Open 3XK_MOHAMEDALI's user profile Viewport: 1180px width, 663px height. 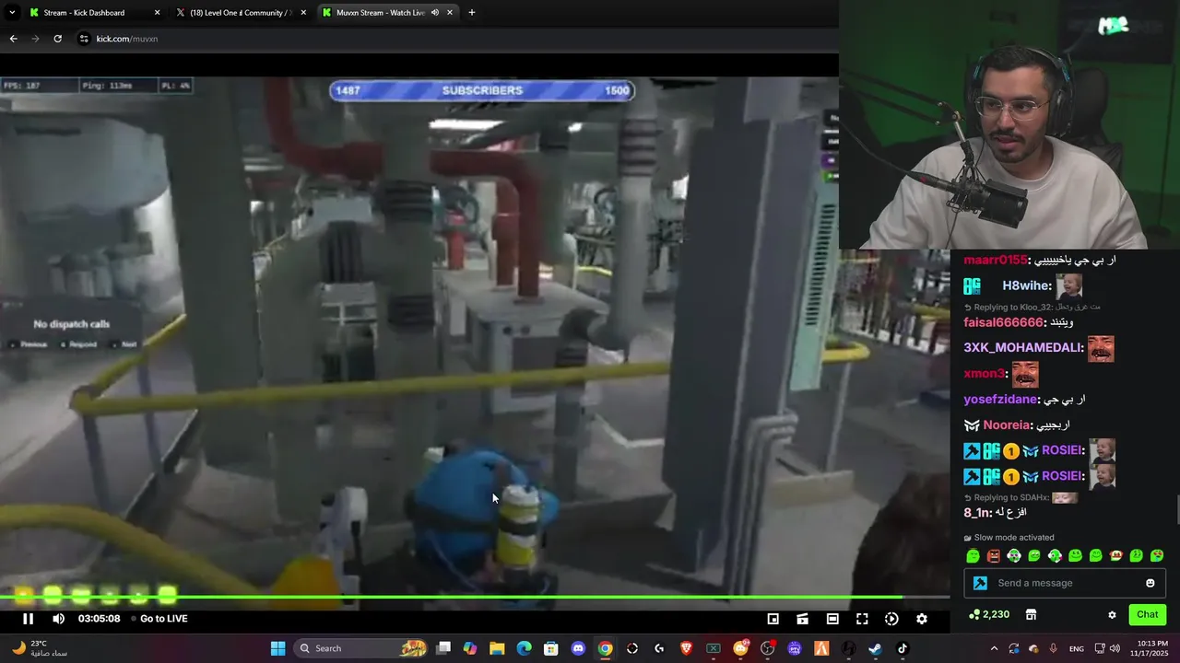(1022, 348)
